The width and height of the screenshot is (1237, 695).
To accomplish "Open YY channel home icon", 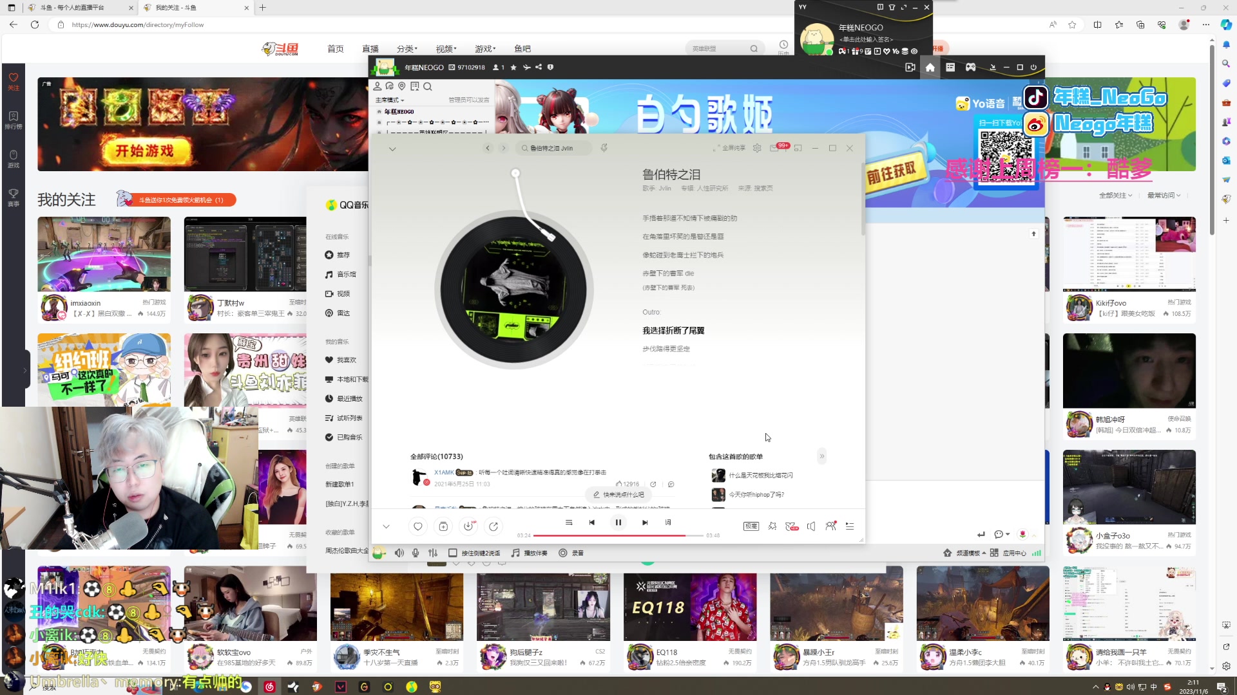I will click(x=930, y=67).
